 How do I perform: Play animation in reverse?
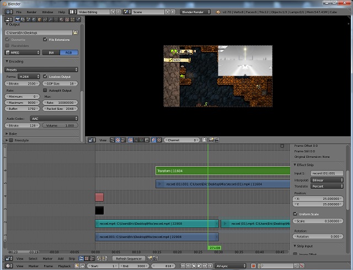coord(194,266)
